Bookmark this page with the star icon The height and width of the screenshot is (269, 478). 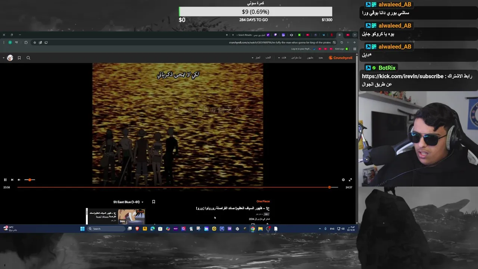point(35,42)
